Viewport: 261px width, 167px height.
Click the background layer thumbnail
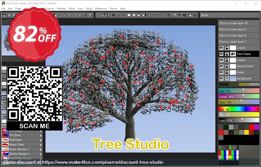[x=233, y=78]
